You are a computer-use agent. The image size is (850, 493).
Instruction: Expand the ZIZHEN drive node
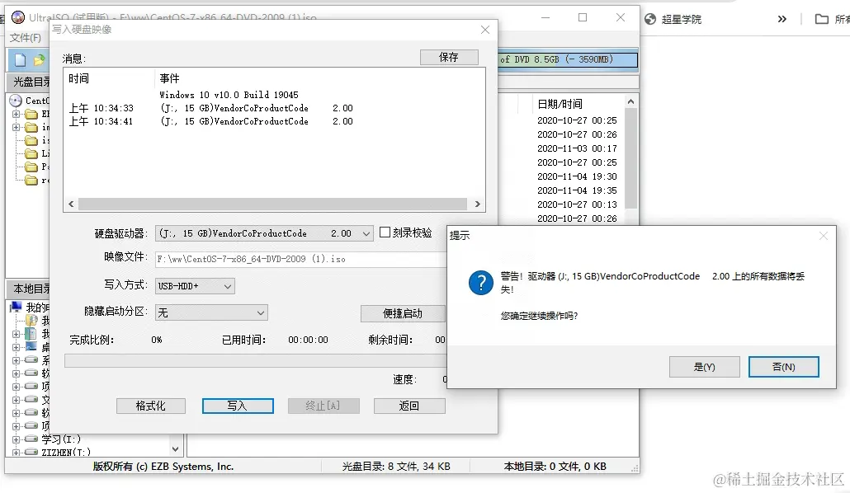pyautogui.click(x=16, y=453)
